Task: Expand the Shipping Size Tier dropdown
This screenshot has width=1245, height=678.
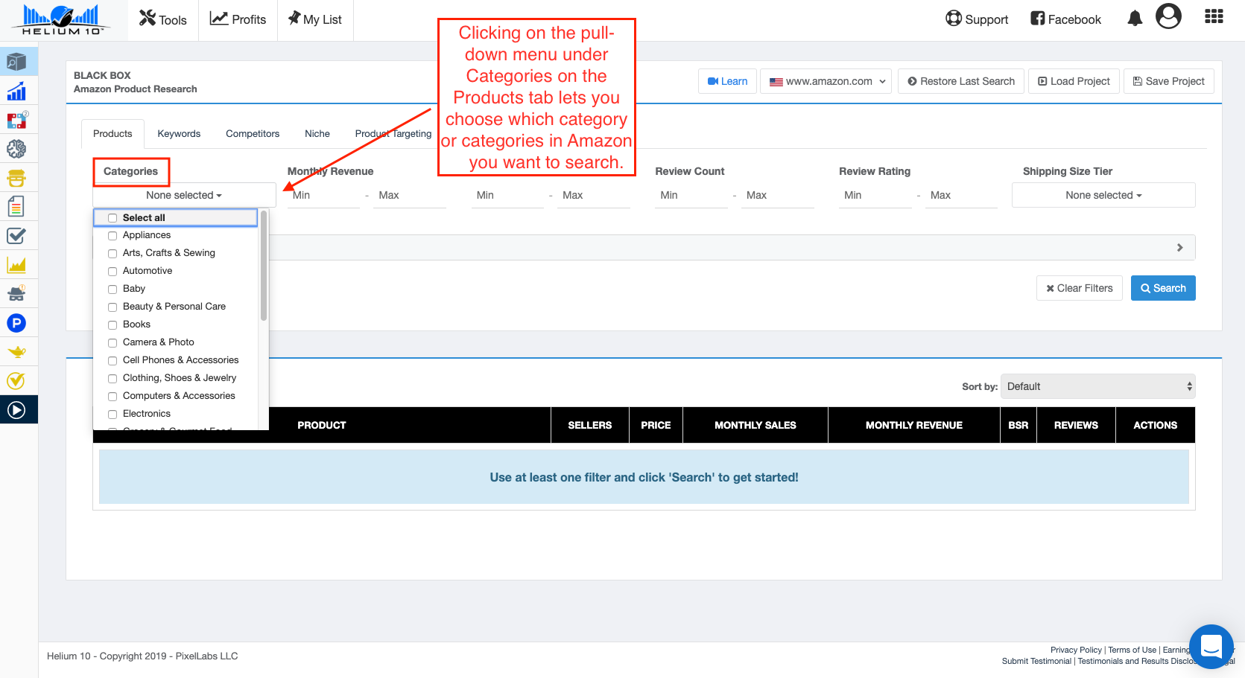Action: coord(1103,195)
